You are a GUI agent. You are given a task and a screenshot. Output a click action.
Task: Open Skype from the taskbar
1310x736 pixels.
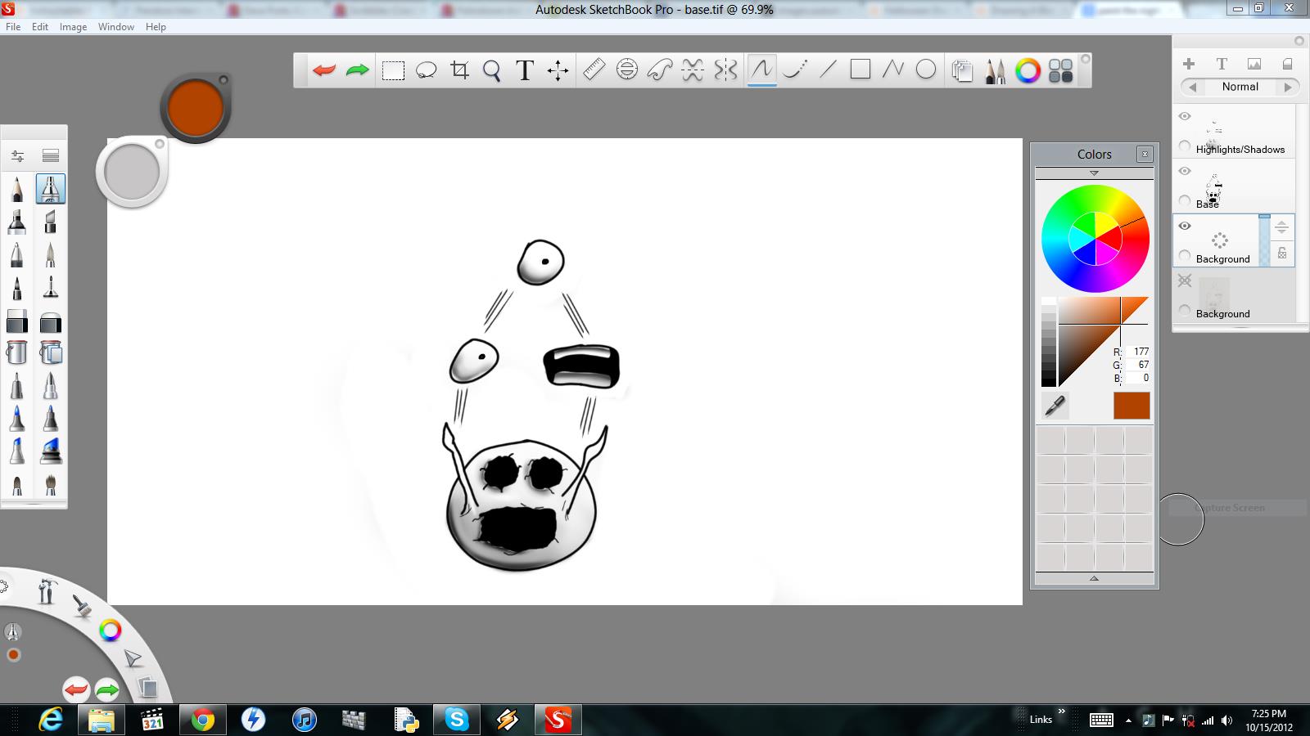pyautogui.click(x=456, y=720)
